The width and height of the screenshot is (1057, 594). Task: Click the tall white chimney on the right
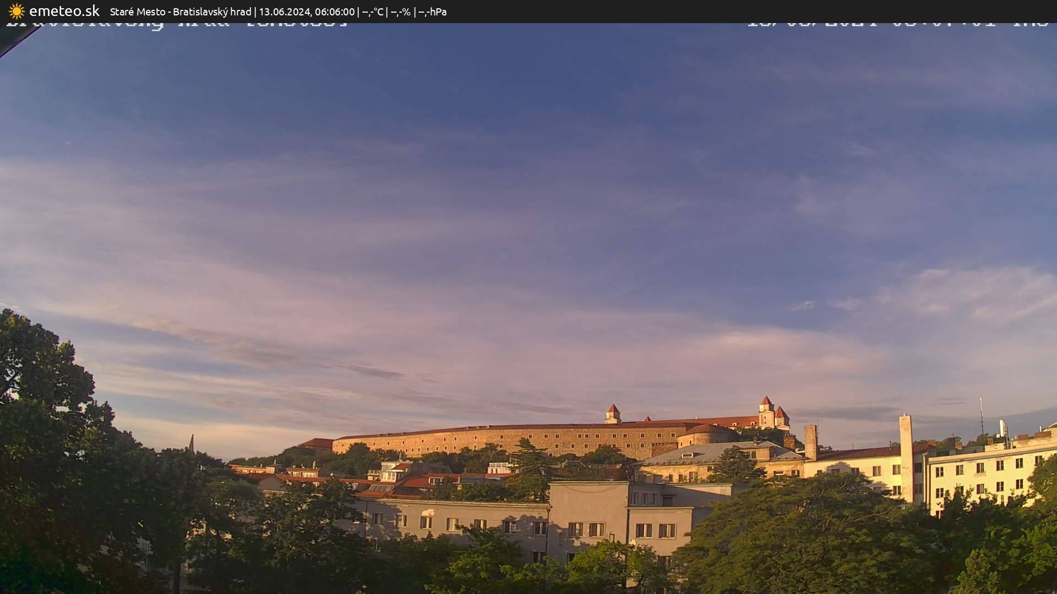pyautogui.click(x=906, y=457)
